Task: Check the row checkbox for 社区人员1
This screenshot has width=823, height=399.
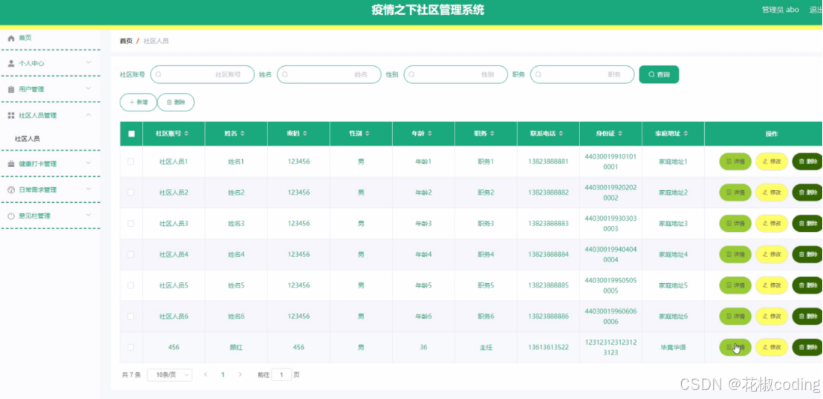Action: (131, 162)
